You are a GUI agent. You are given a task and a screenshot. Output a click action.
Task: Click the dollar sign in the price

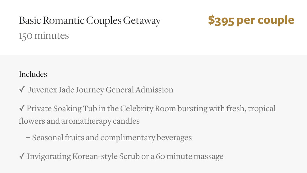[211, 20]
